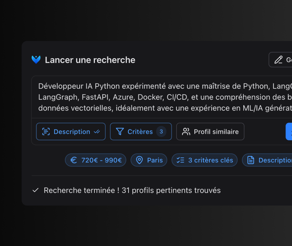Click the funnel filter icon
Viewport: 292px width, 246px height.
point(120,132)
